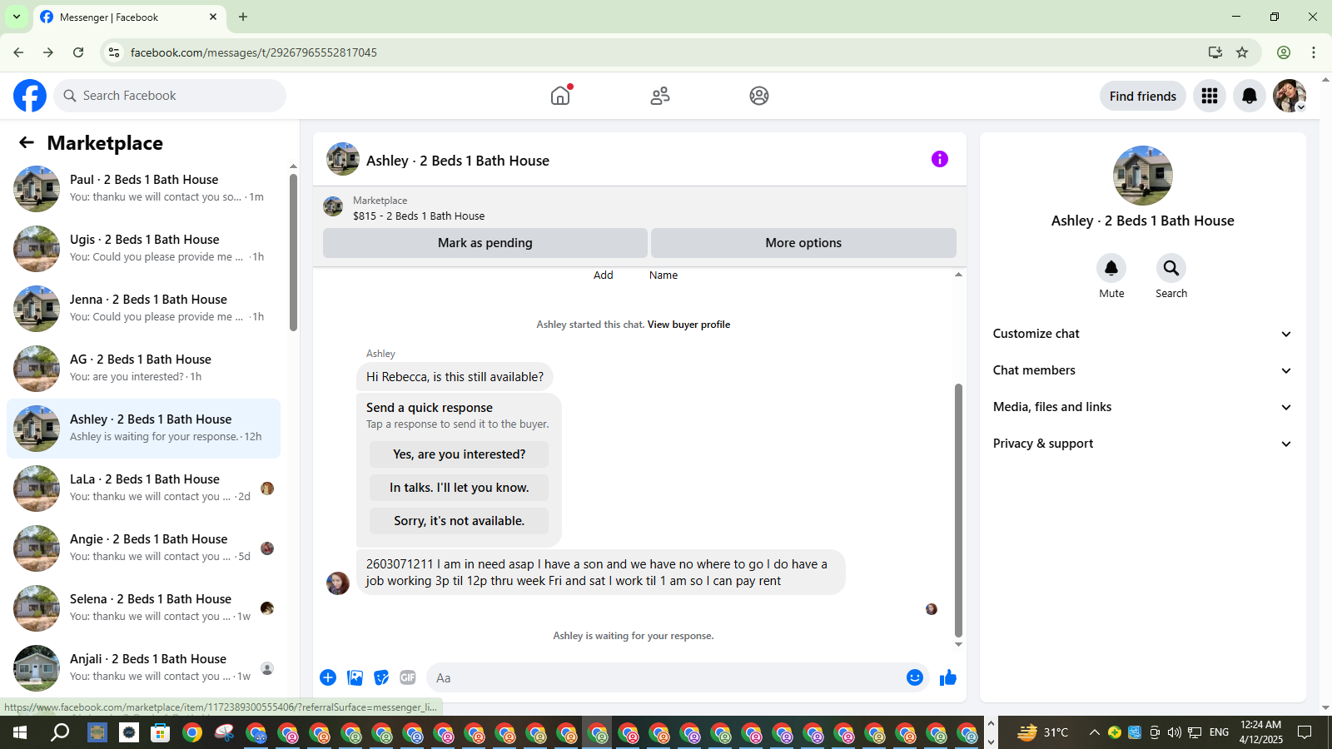View site information icon in address bar
The height and width of the screenshot is (749, 1332).
click(114, 52)
